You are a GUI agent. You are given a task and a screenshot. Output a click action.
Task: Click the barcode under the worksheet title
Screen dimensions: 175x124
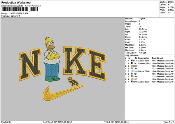point(20,9)
